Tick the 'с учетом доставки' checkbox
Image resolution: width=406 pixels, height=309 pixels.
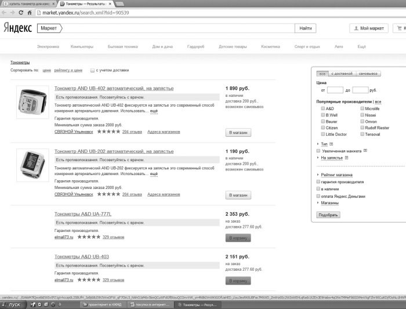click(x=92, y=70)
